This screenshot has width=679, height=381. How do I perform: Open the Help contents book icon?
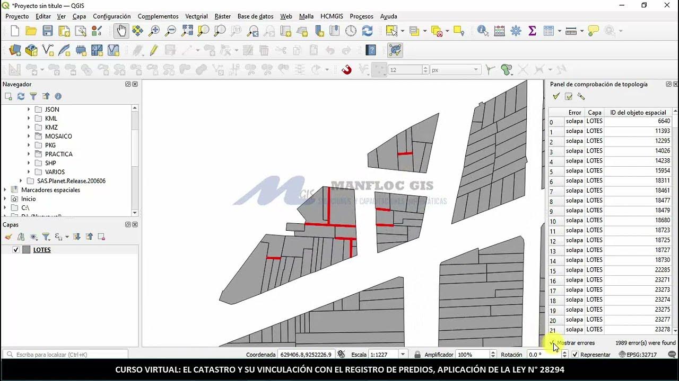371,50
